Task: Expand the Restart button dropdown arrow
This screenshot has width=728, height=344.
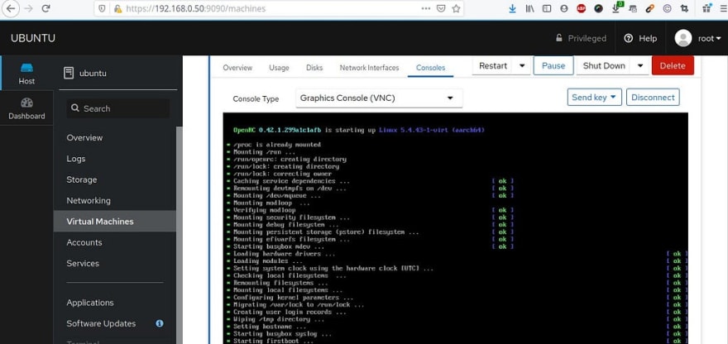Action: [x=521, y=66]
